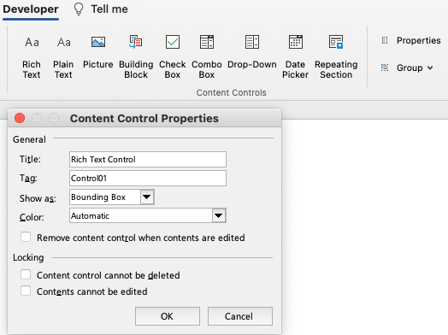Open the Tell me search

[x=101, y=9]
